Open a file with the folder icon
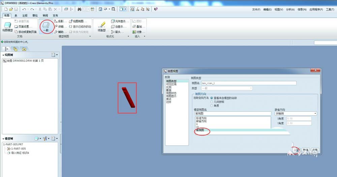 tap(11, 9)
